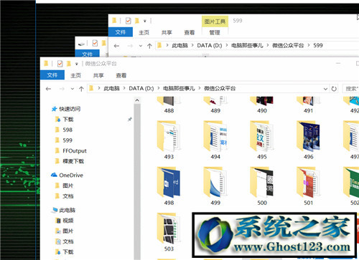
Task: Click the new folder icon in front titlebar
Action: coord(69,64)
